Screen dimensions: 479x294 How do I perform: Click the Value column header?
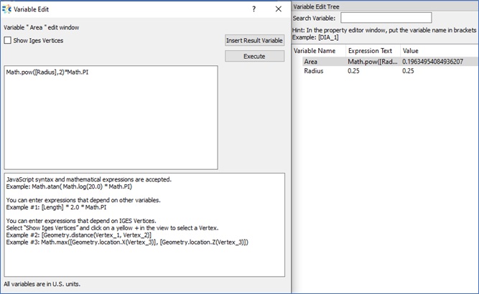[411, 51]
